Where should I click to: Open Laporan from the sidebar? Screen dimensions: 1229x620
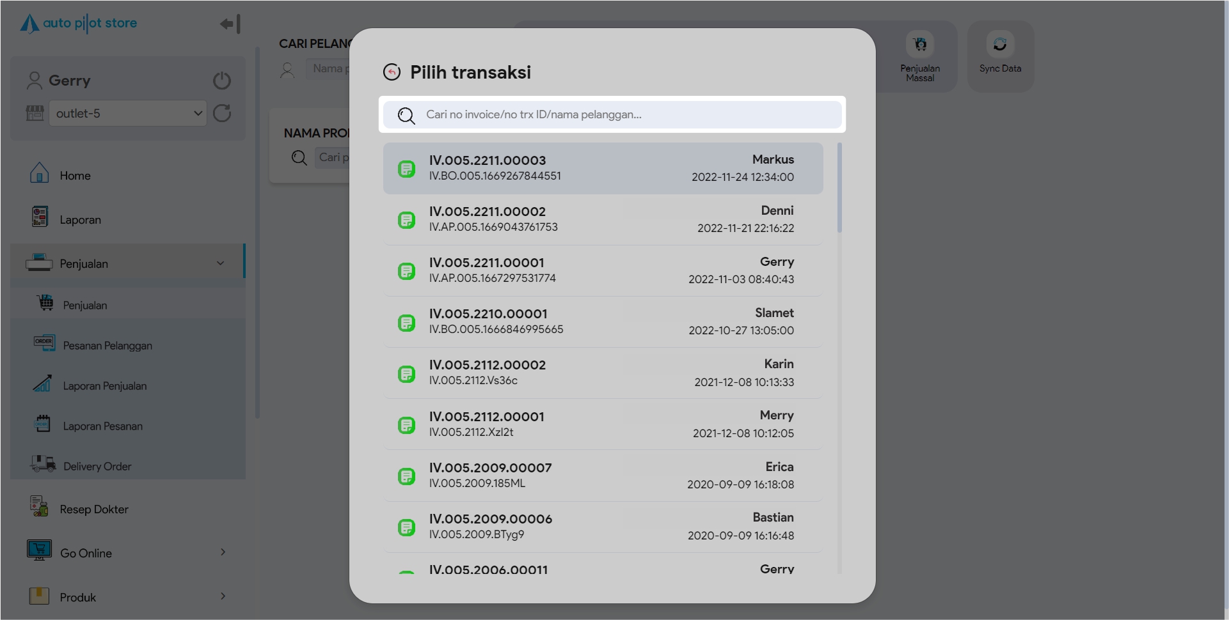coord(80,220)
